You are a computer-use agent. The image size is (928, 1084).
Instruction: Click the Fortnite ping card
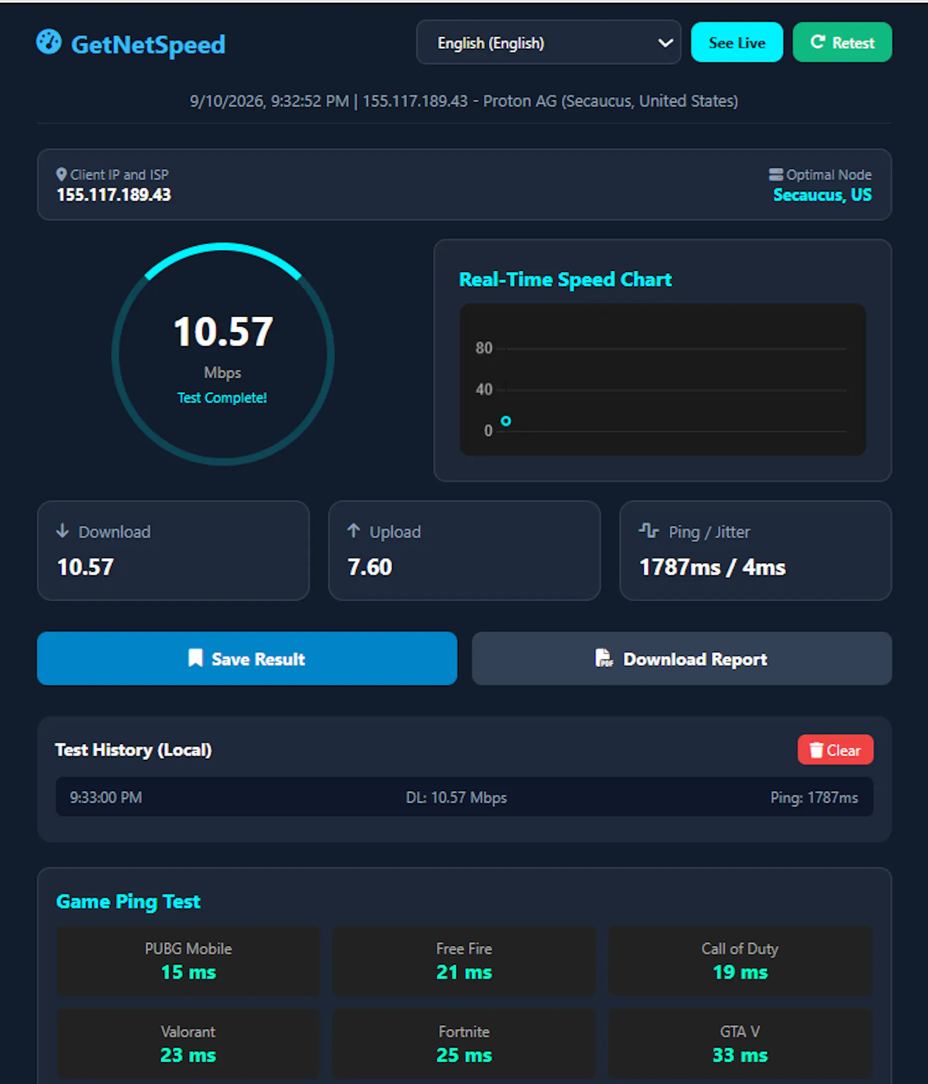(x=464, y=1043)
